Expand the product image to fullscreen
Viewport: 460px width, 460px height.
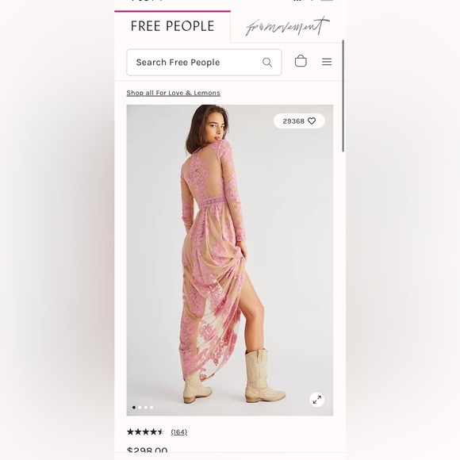click(x=316, y=400)
